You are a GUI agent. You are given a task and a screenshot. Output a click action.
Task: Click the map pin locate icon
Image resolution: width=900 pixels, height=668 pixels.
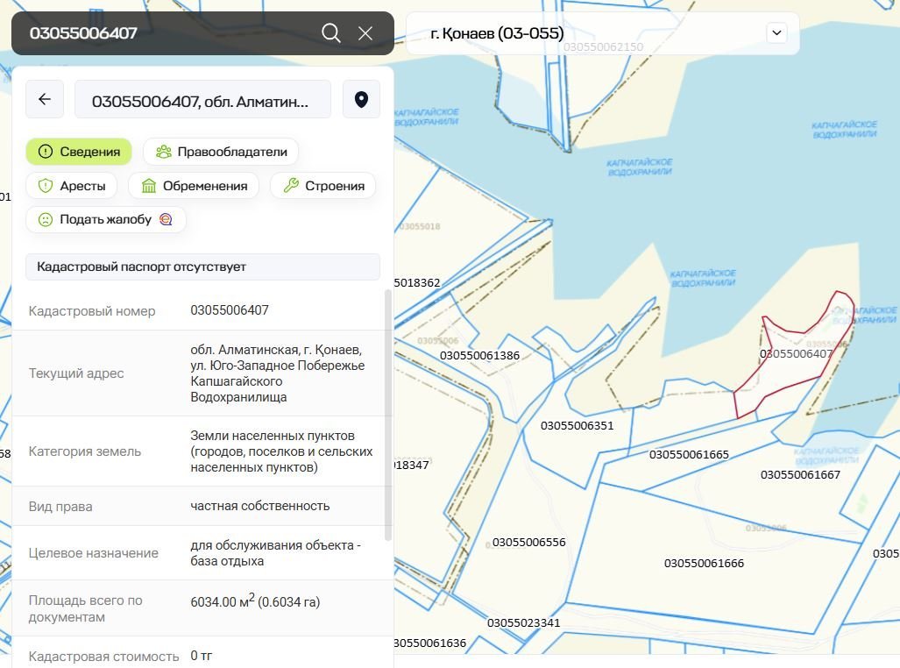pos(361,99)
